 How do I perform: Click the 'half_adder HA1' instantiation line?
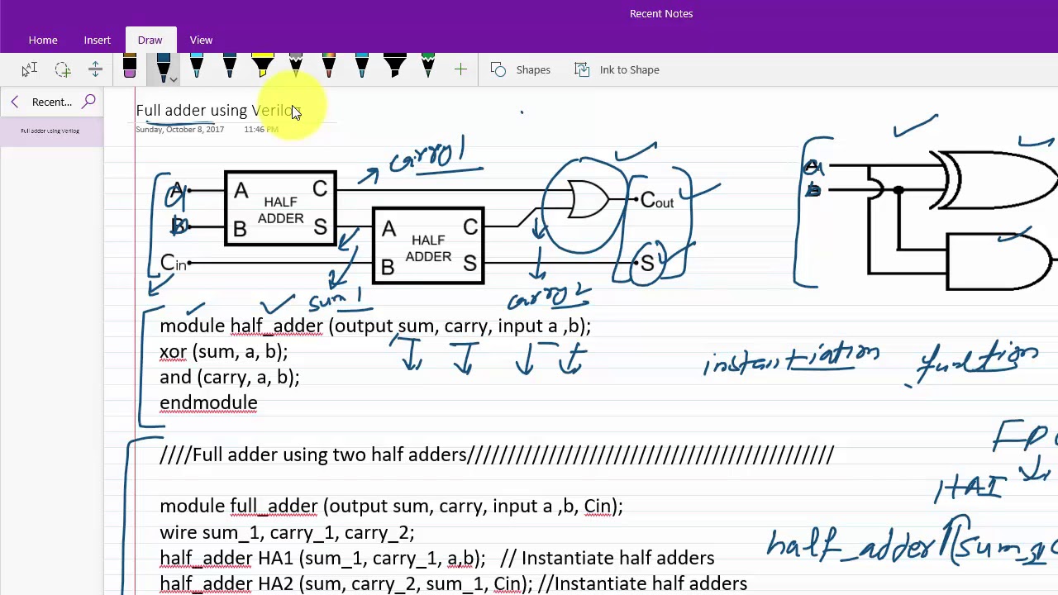[x=436, y=558]
